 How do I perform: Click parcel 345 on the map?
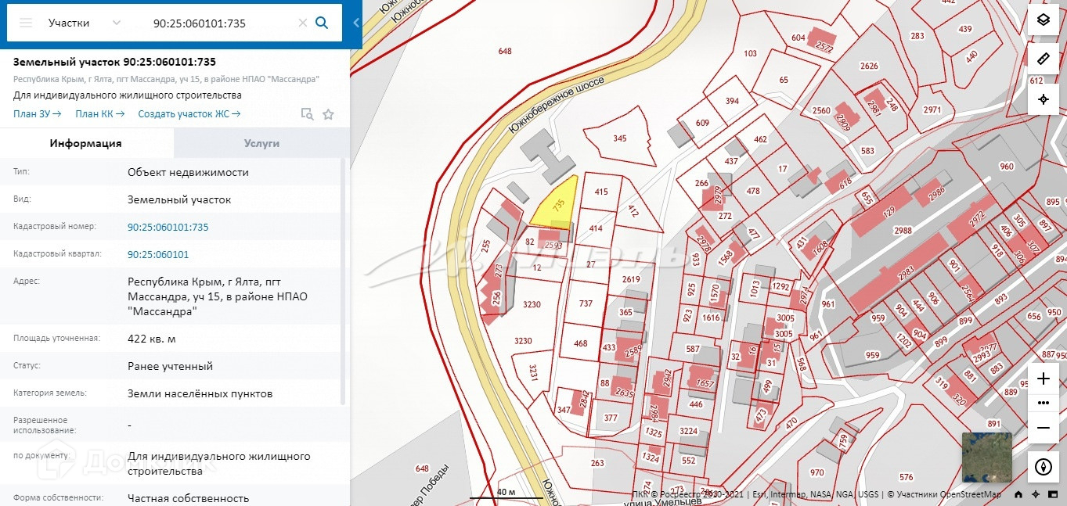point(619,138)
